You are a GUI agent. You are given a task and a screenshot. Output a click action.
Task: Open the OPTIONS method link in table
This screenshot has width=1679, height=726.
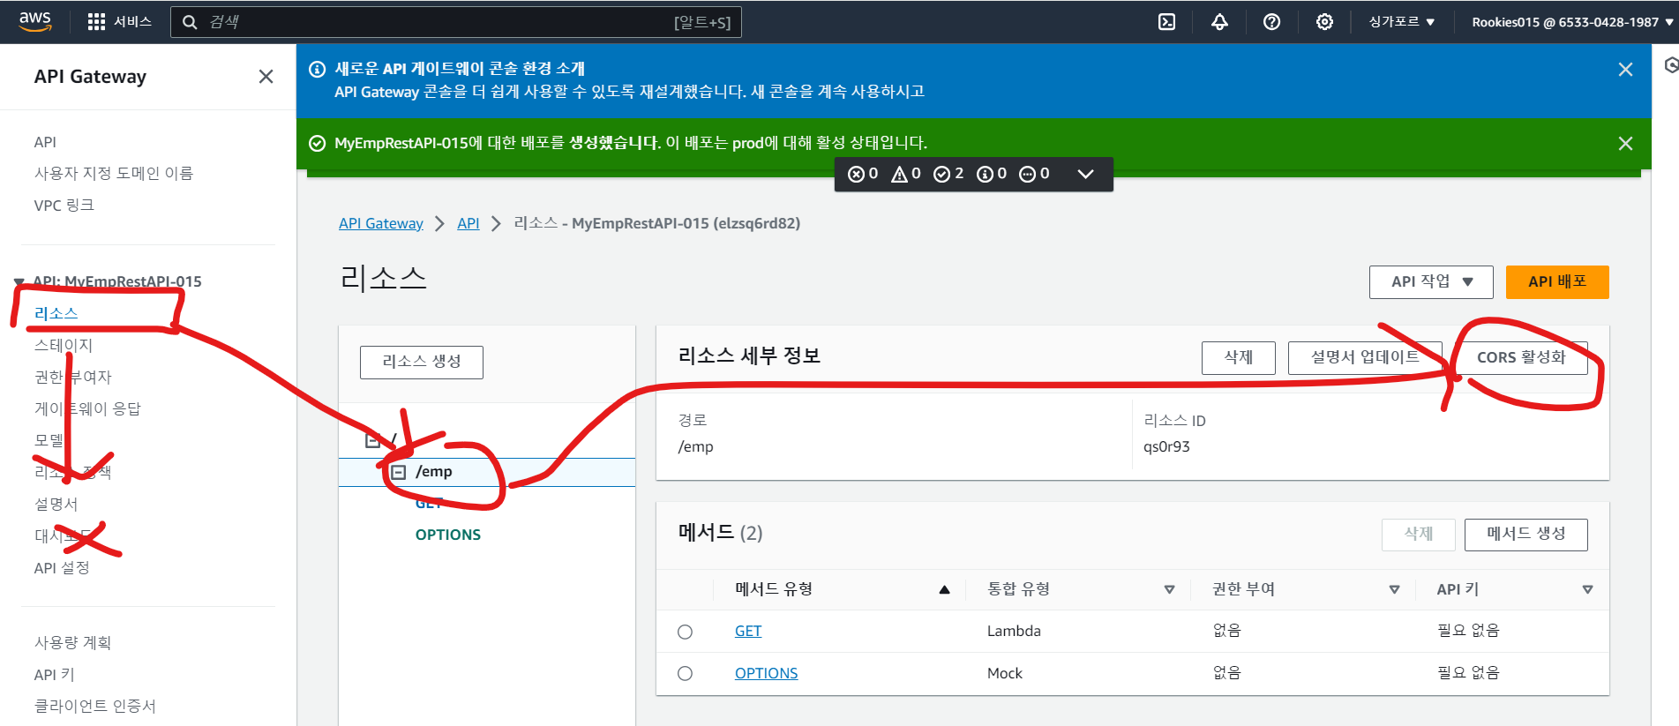766,673
